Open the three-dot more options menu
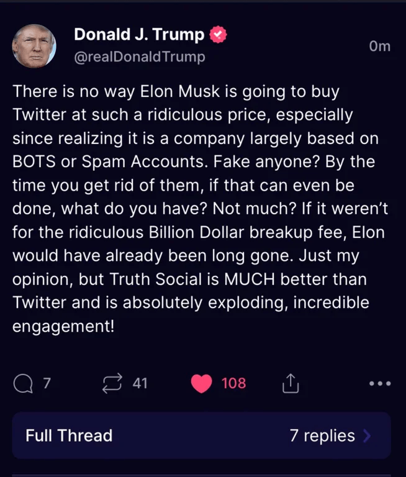This screenshot has width=406, height=477. click(380, 384)
